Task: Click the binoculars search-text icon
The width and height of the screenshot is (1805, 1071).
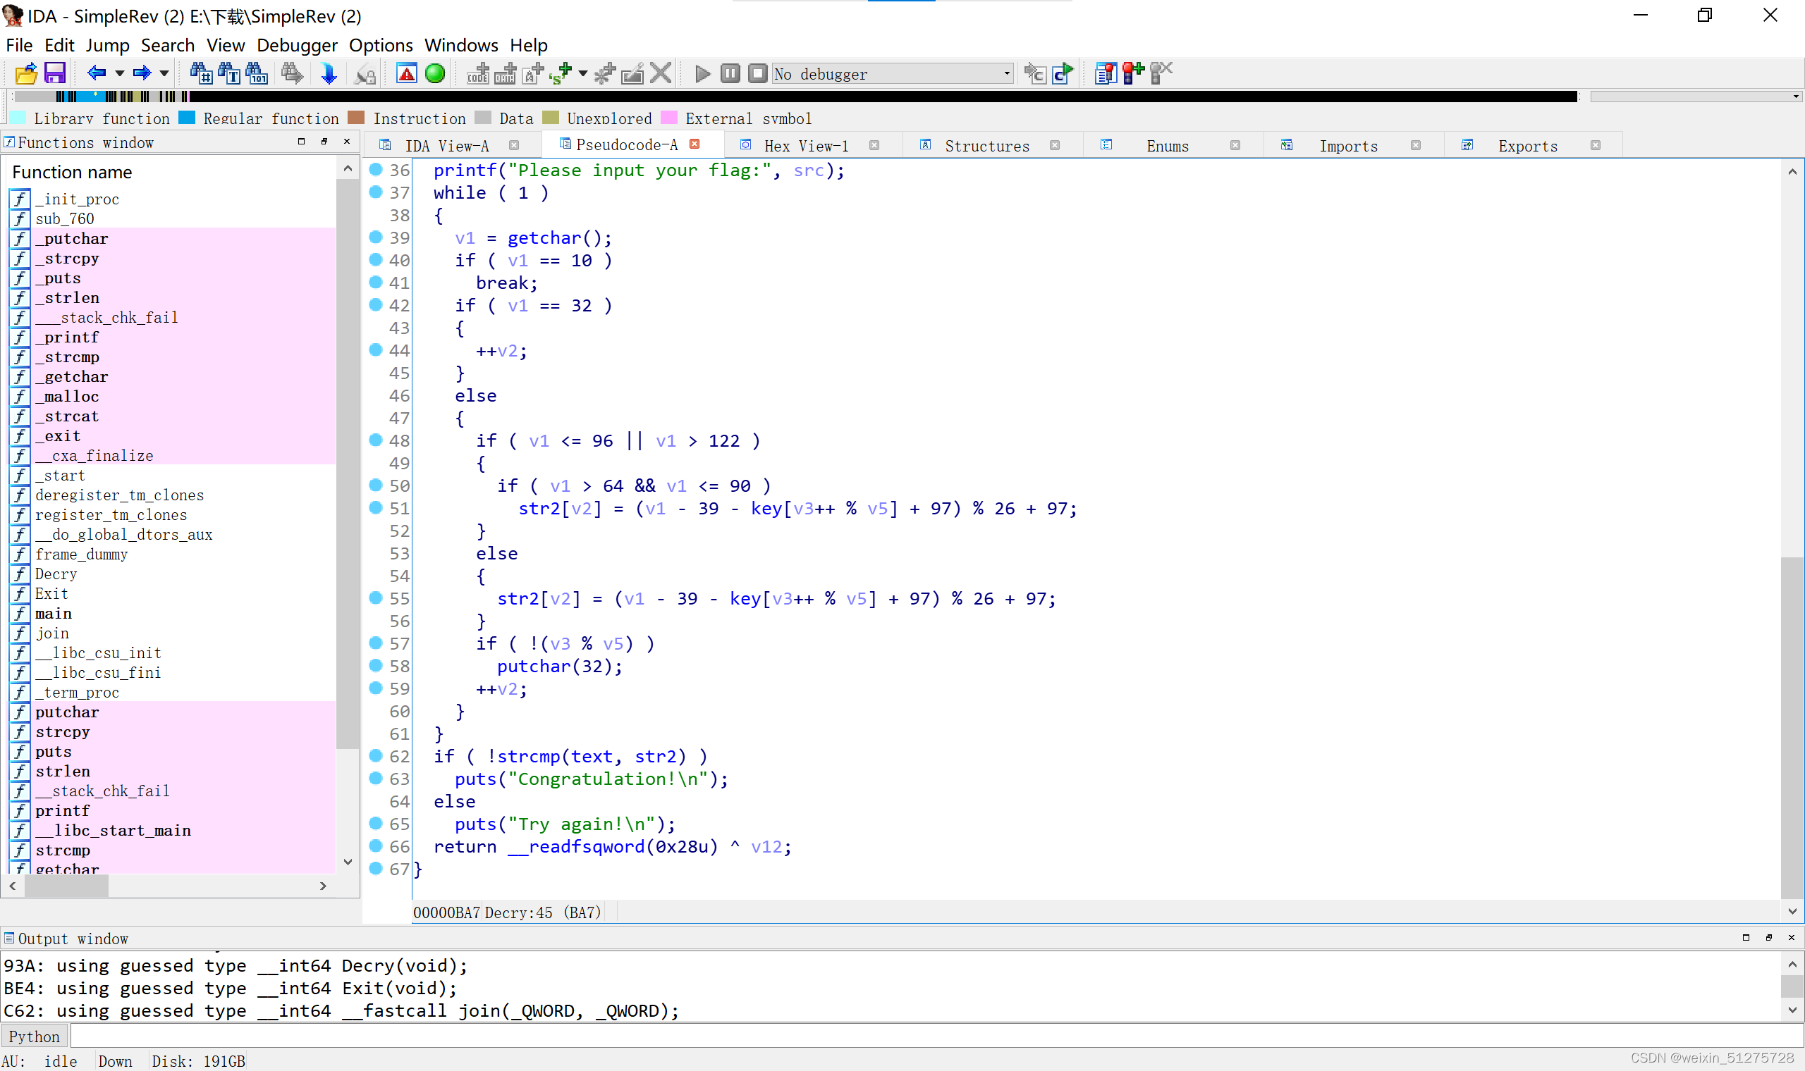Action: pyautogui.click(x=201, y=73)
